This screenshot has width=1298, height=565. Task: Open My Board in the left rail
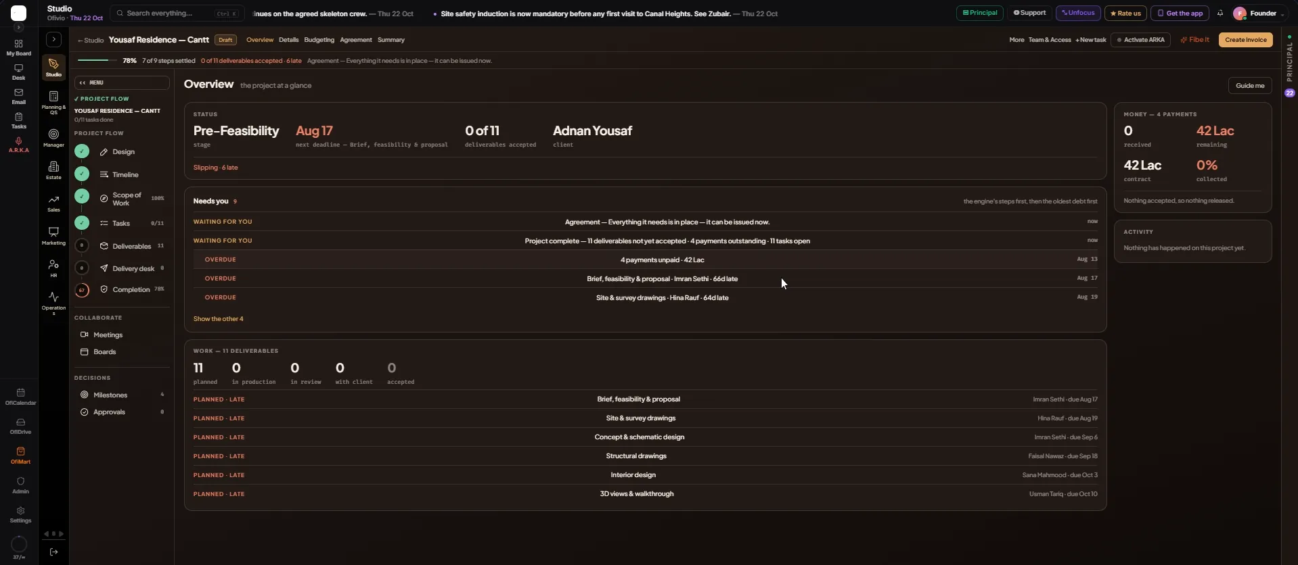(18, 47)
